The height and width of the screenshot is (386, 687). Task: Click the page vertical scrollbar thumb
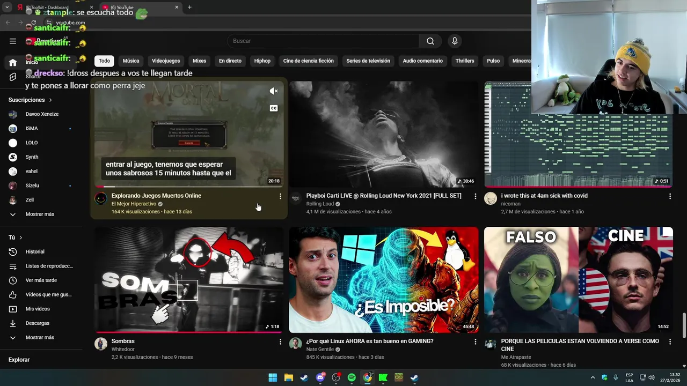(x=684, y=326)
